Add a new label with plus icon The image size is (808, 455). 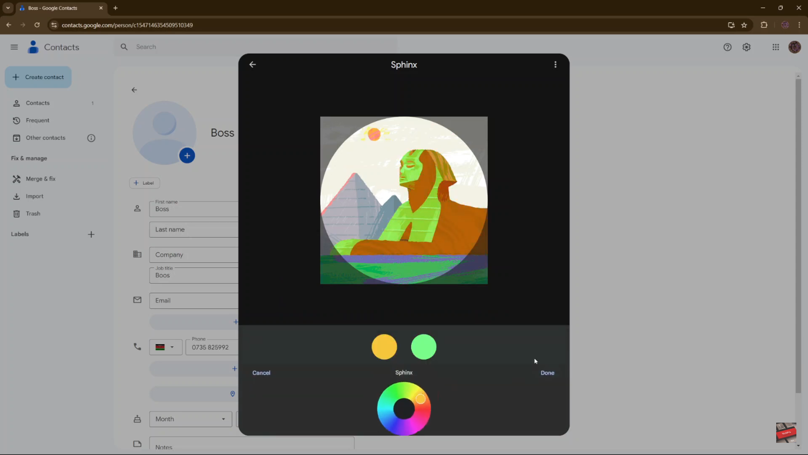(x=91, y=234)
